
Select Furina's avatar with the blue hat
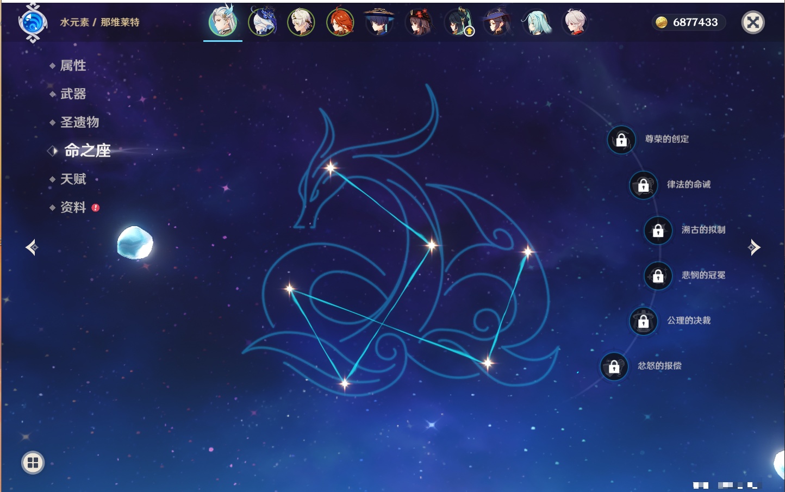pos(263,22)
